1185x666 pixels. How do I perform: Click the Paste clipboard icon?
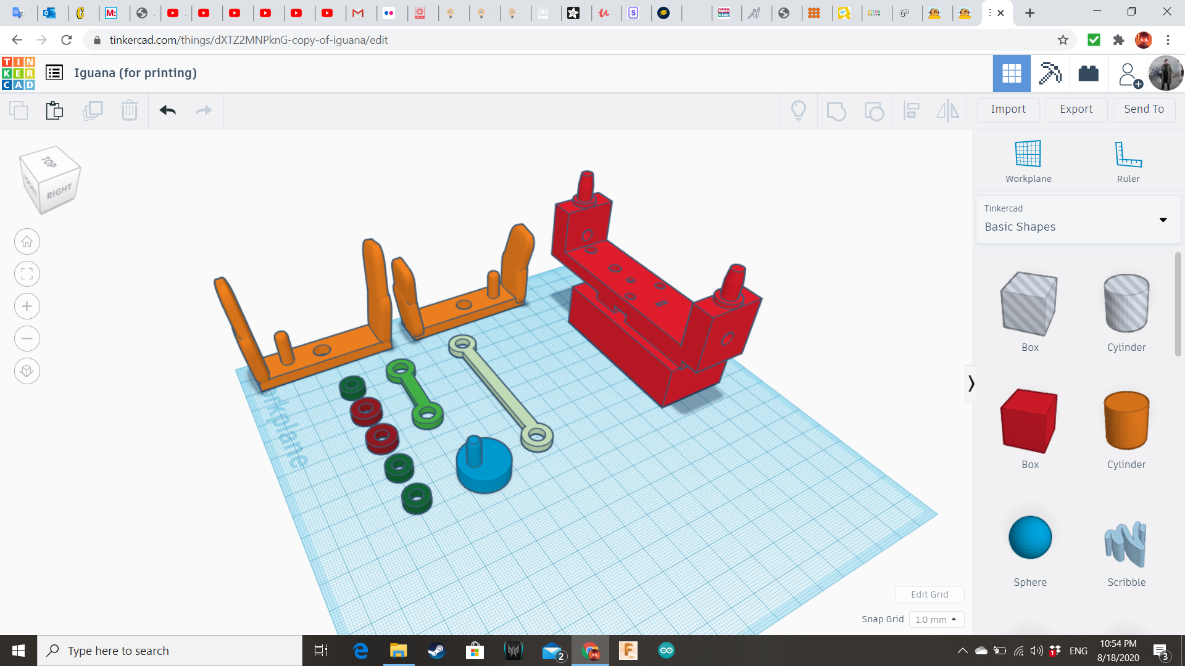point(54,110)
